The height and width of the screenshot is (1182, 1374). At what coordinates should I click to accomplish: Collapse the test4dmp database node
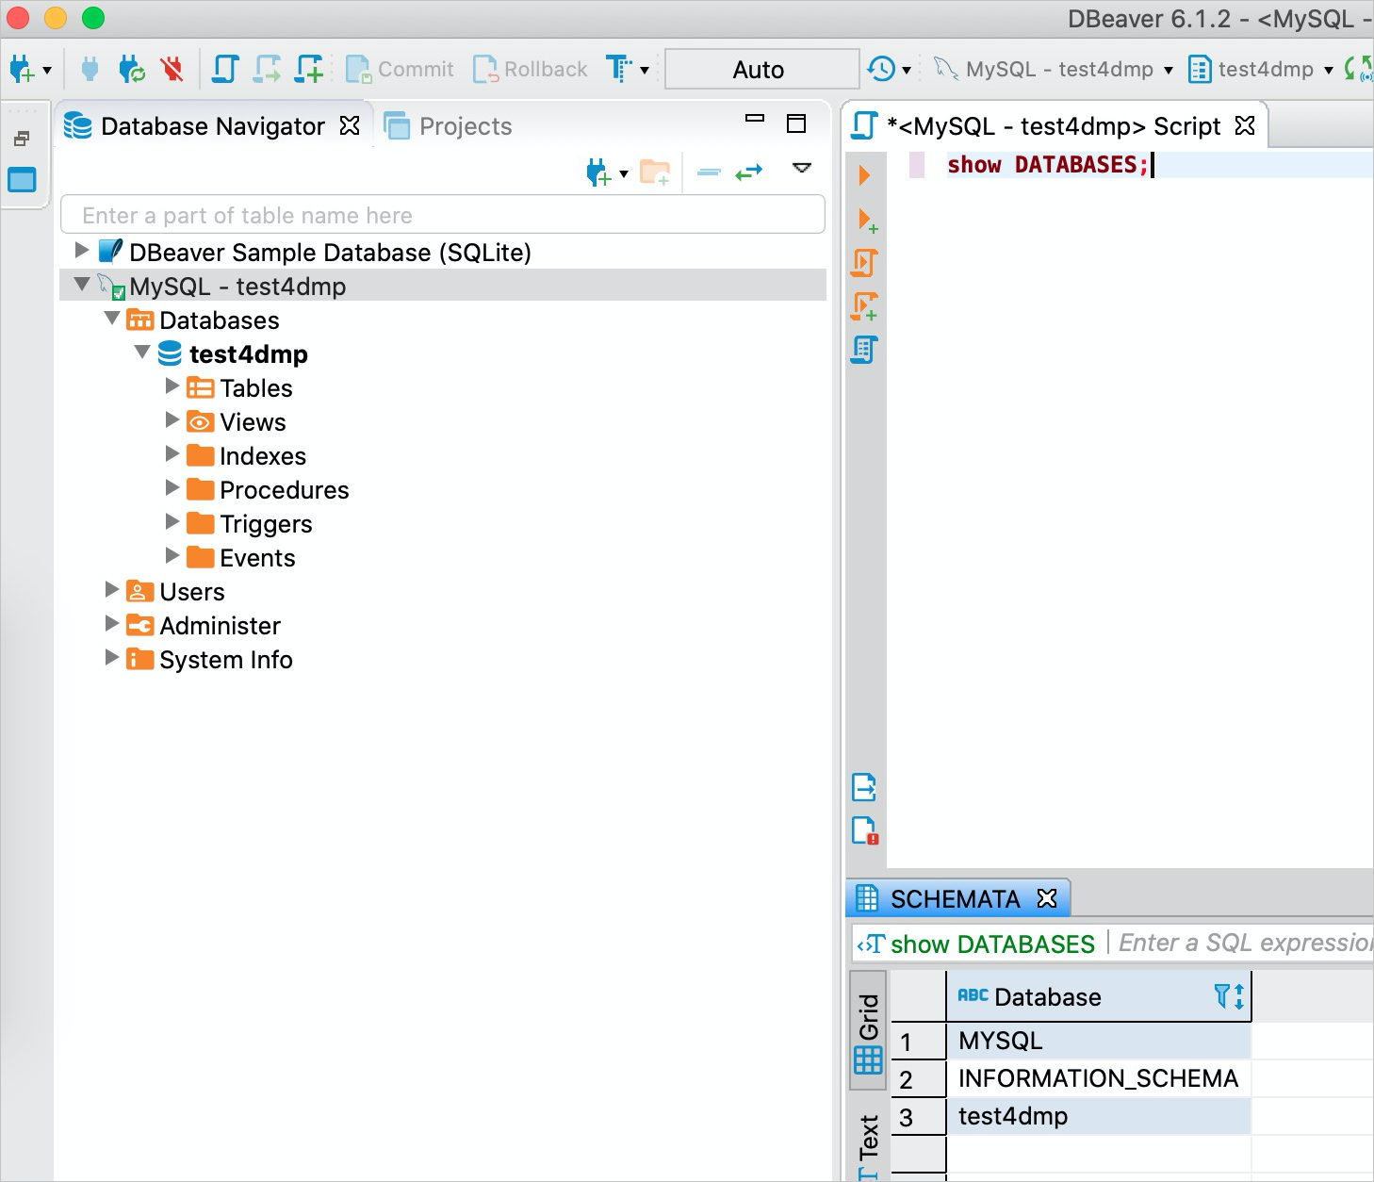142,352
